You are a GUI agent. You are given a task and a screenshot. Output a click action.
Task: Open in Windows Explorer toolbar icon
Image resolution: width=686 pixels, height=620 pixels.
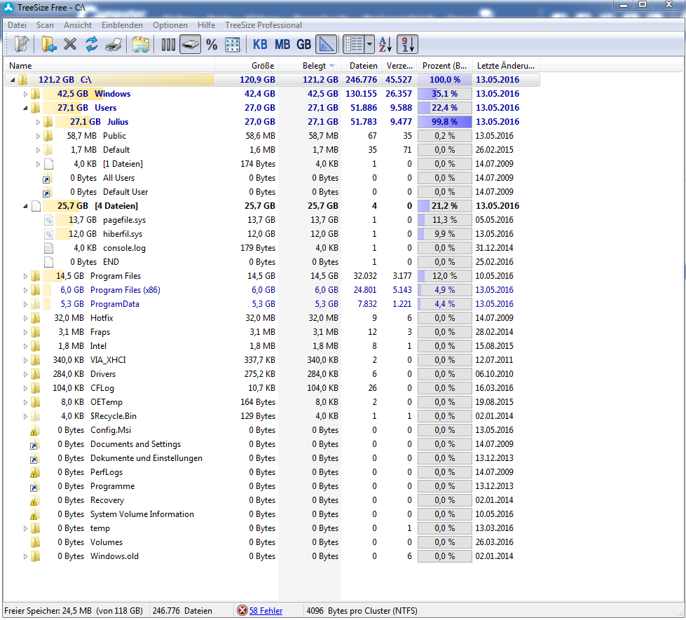pos(140,45)
